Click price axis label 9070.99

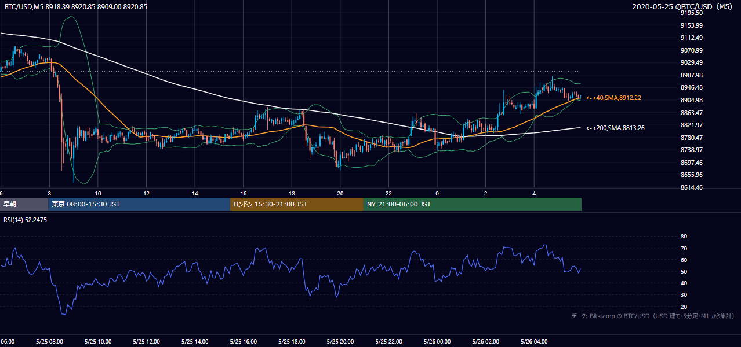pyautogui.click(x=692, y=50)
